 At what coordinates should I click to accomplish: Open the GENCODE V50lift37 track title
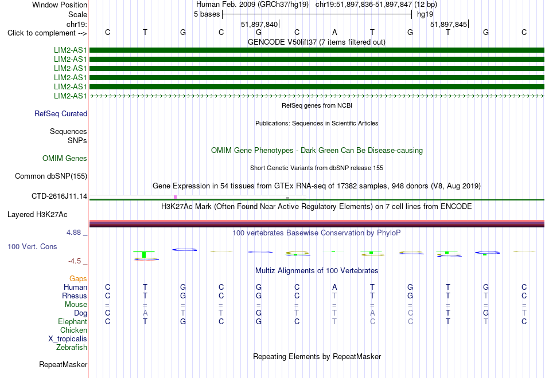coord(316,42)
